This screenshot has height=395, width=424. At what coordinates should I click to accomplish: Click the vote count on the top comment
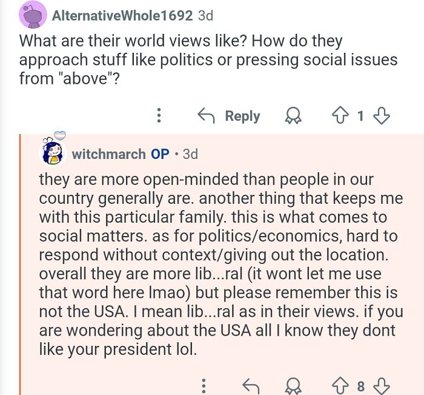click(x=360, y=115)
